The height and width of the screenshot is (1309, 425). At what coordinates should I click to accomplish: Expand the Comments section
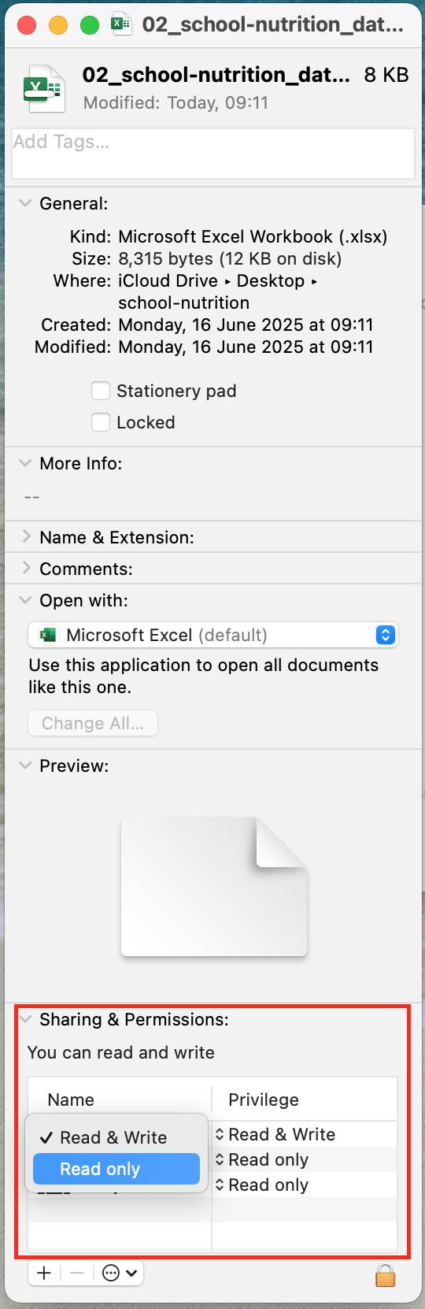coord(26,568)
